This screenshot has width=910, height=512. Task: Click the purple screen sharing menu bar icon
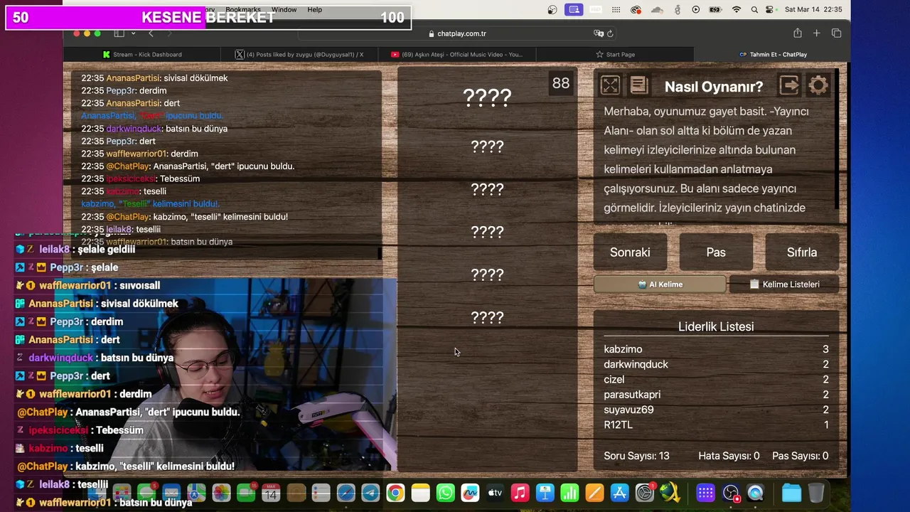(574, 10)
